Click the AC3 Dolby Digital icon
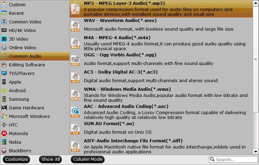This screenshot has height=165, width=259. point(75,78)
